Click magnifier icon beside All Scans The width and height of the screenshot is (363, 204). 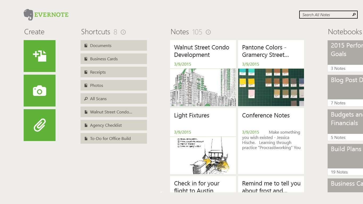coord(86,99)
